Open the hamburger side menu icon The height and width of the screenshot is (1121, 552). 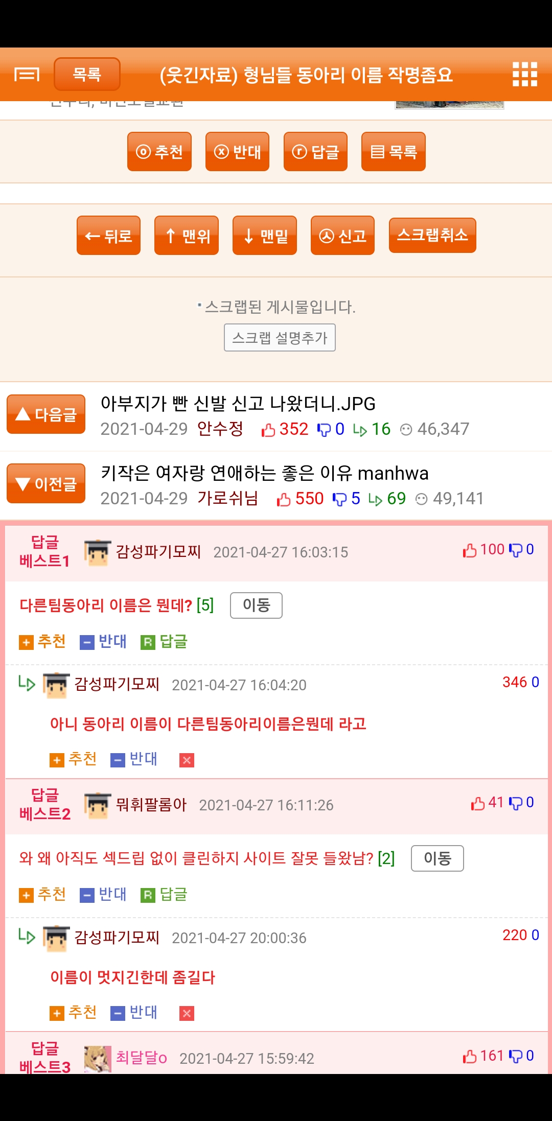(x=27, y=75)
